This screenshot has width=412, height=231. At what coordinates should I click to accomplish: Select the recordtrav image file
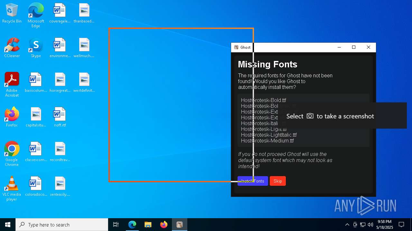60,152
